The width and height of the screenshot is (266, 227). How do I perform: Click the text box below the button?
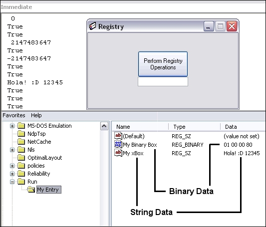(163, 82)
